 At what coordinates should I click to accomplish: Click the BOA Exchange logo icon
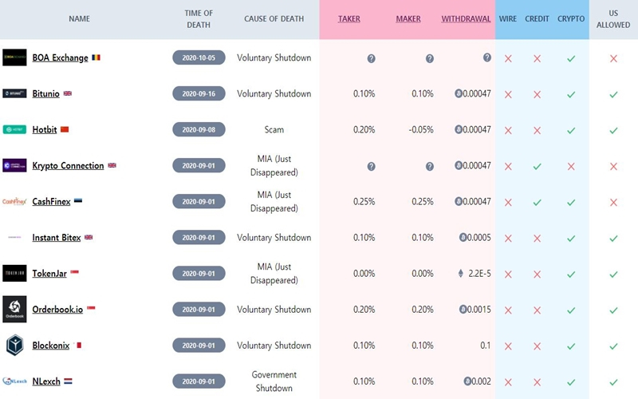click(x=14, y=57)
